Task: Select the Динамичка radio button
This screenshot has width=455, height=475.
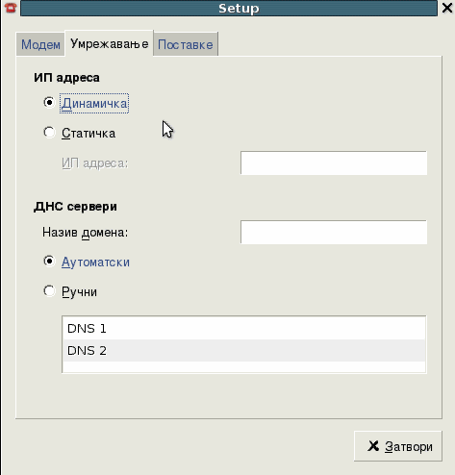Action: pyautogui.click(x=49, y=103)
